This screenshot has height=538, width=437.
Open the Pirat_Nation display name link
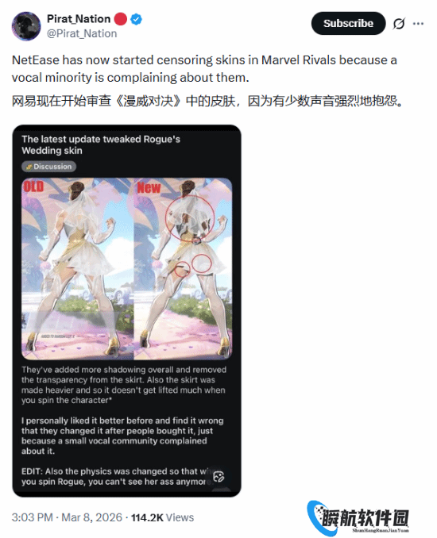[x=79, y=19]
